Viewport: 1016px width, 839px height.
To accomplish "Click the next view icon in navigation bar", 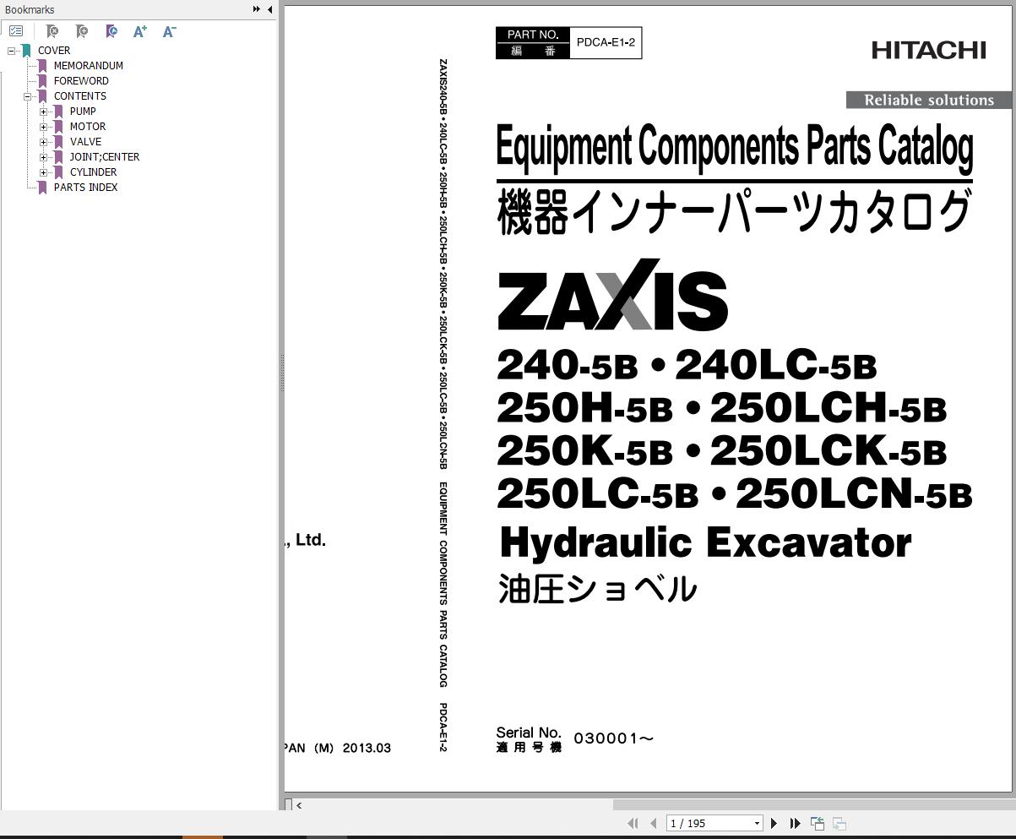I will pyautogui.click(x=839, y=823).
